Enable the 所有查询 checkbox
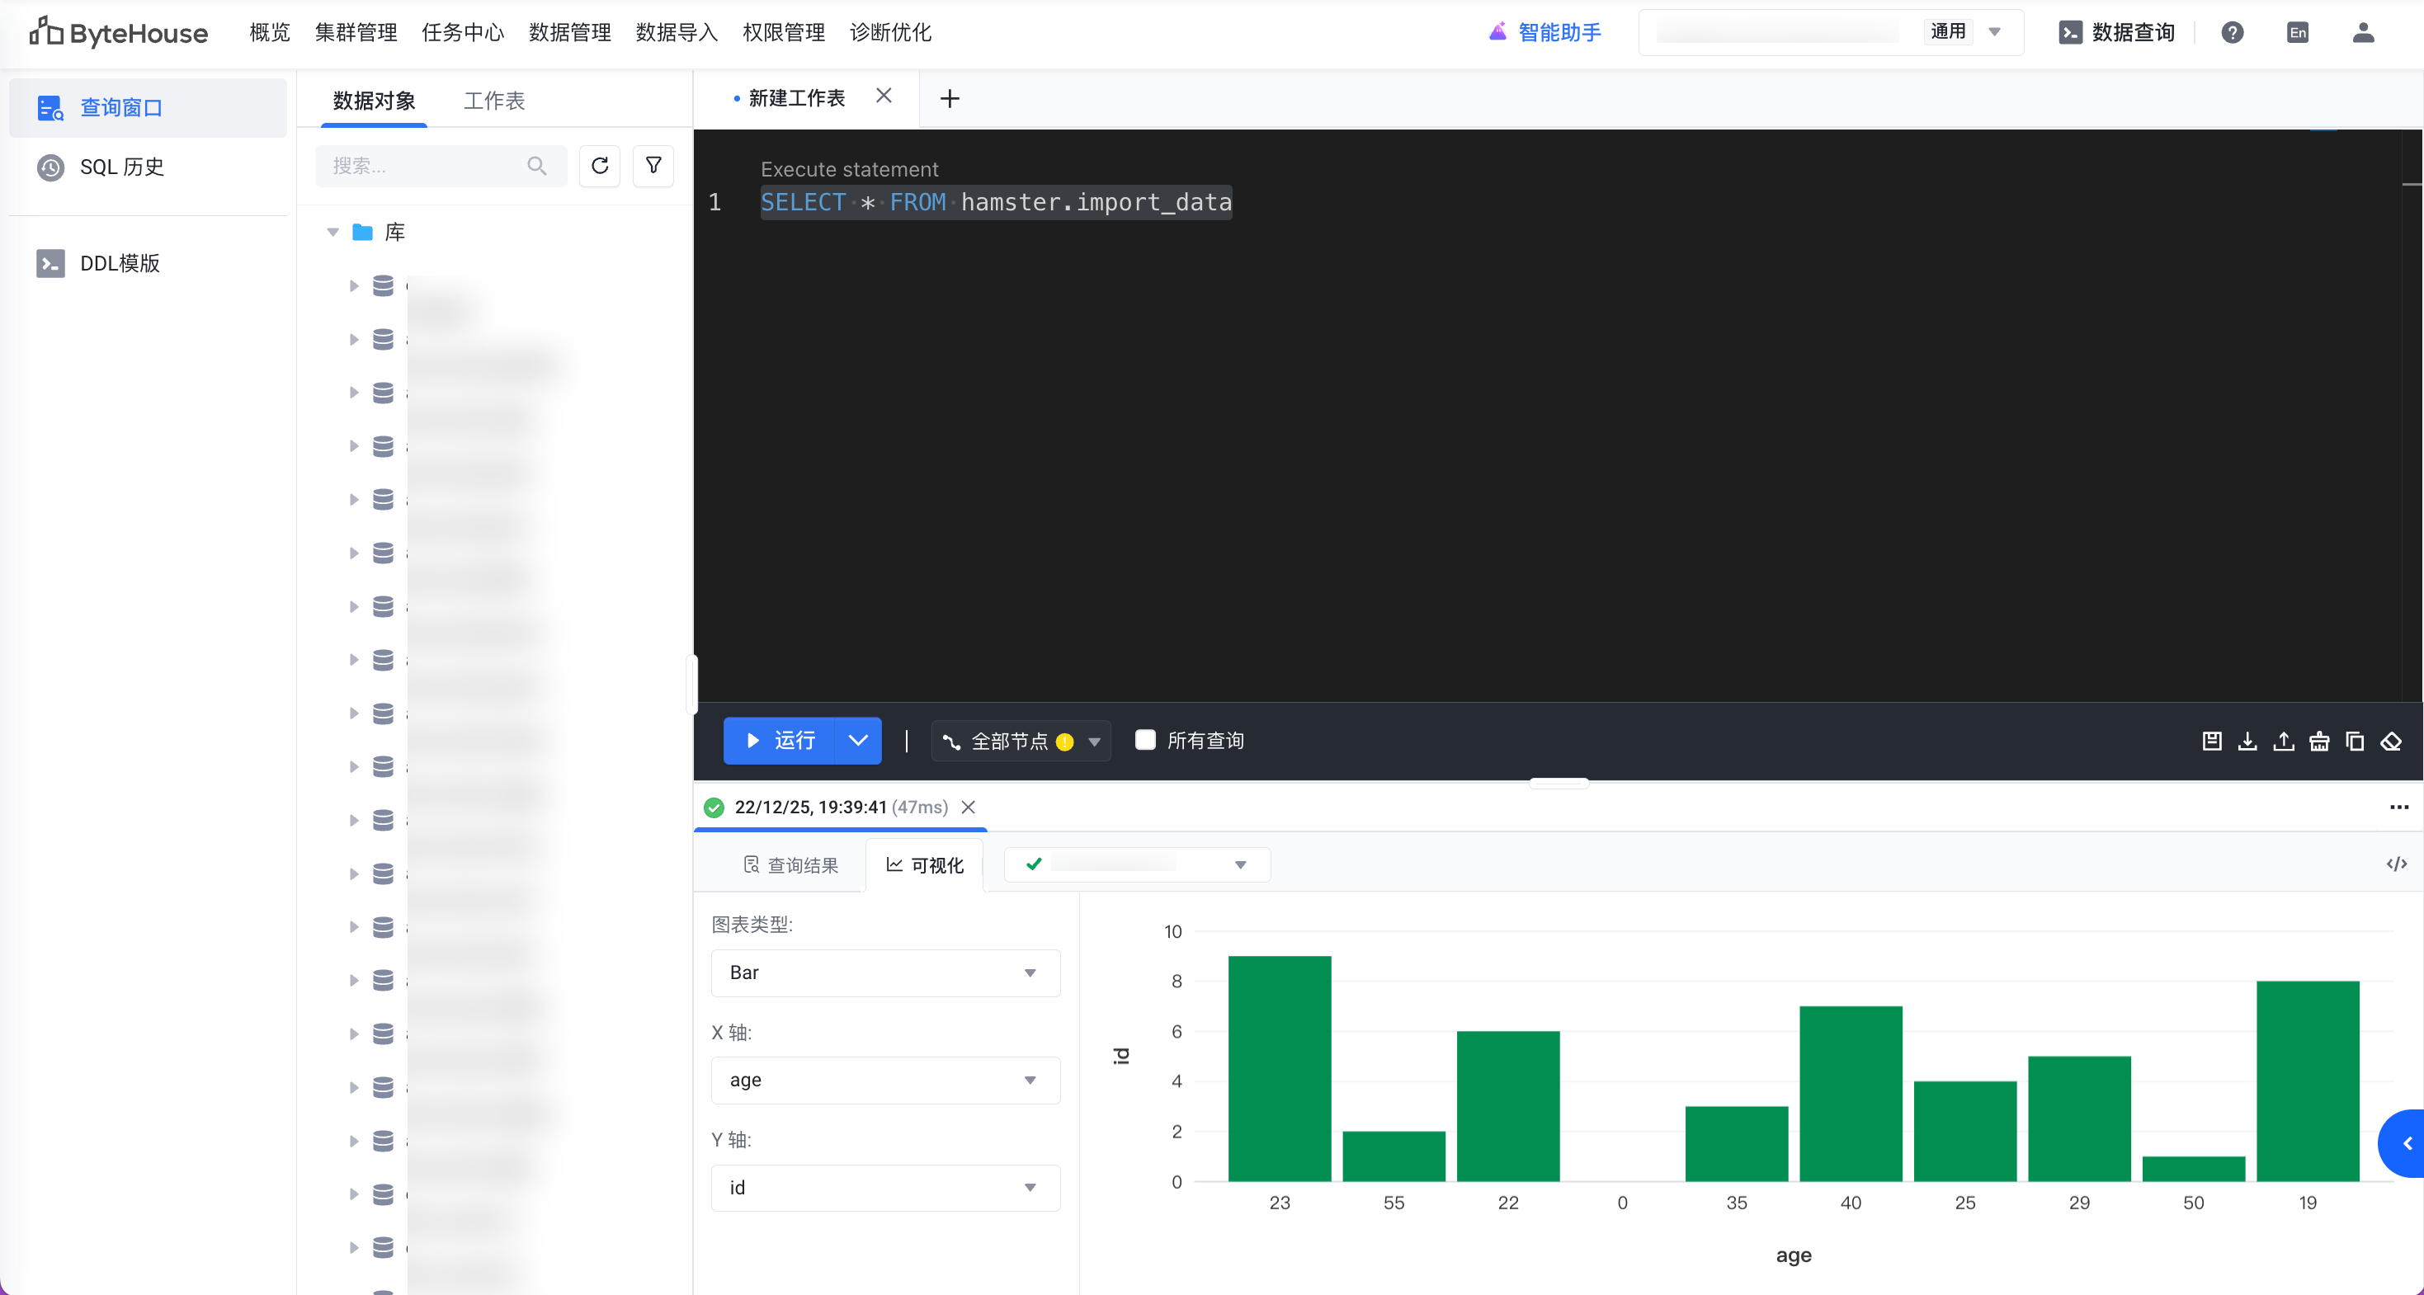 click(1145, 740)
